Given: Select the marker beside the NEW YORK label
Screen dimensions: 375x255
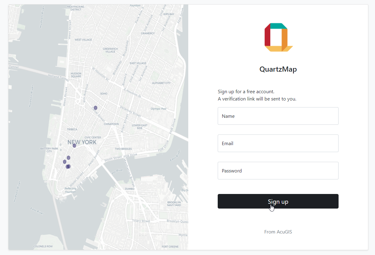Looking at the screenshot, I should pos(74,146).
